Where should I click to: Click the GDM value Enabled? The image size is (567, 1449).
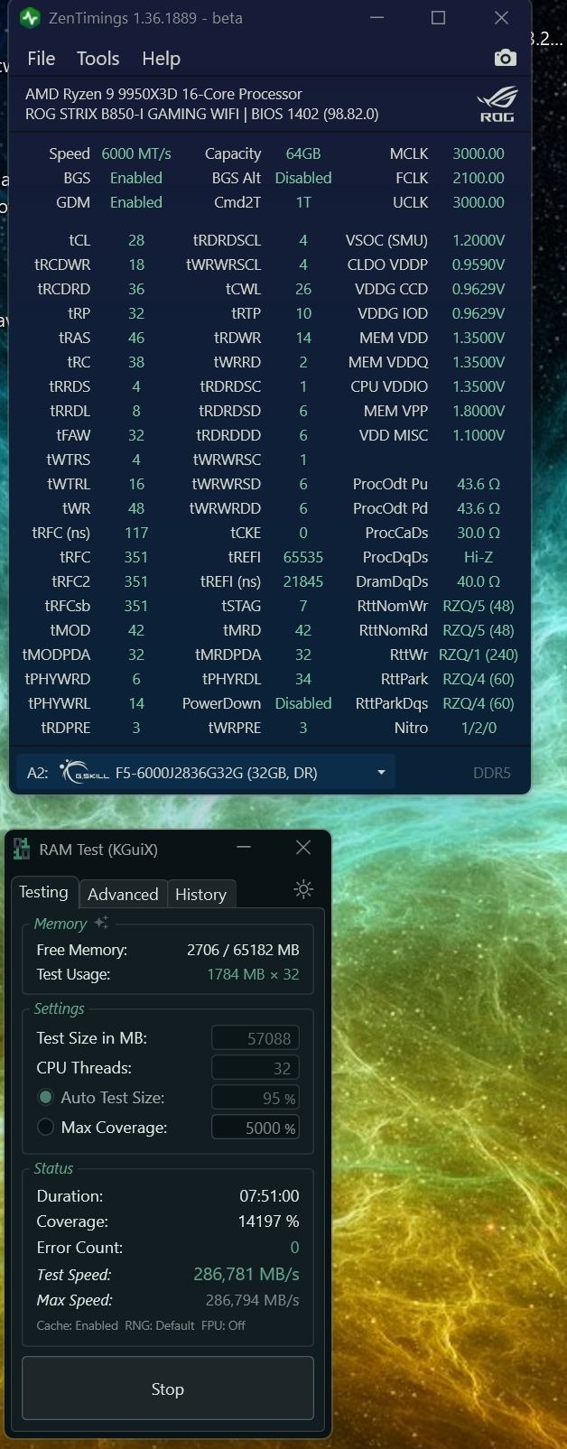tap(136, 202)
